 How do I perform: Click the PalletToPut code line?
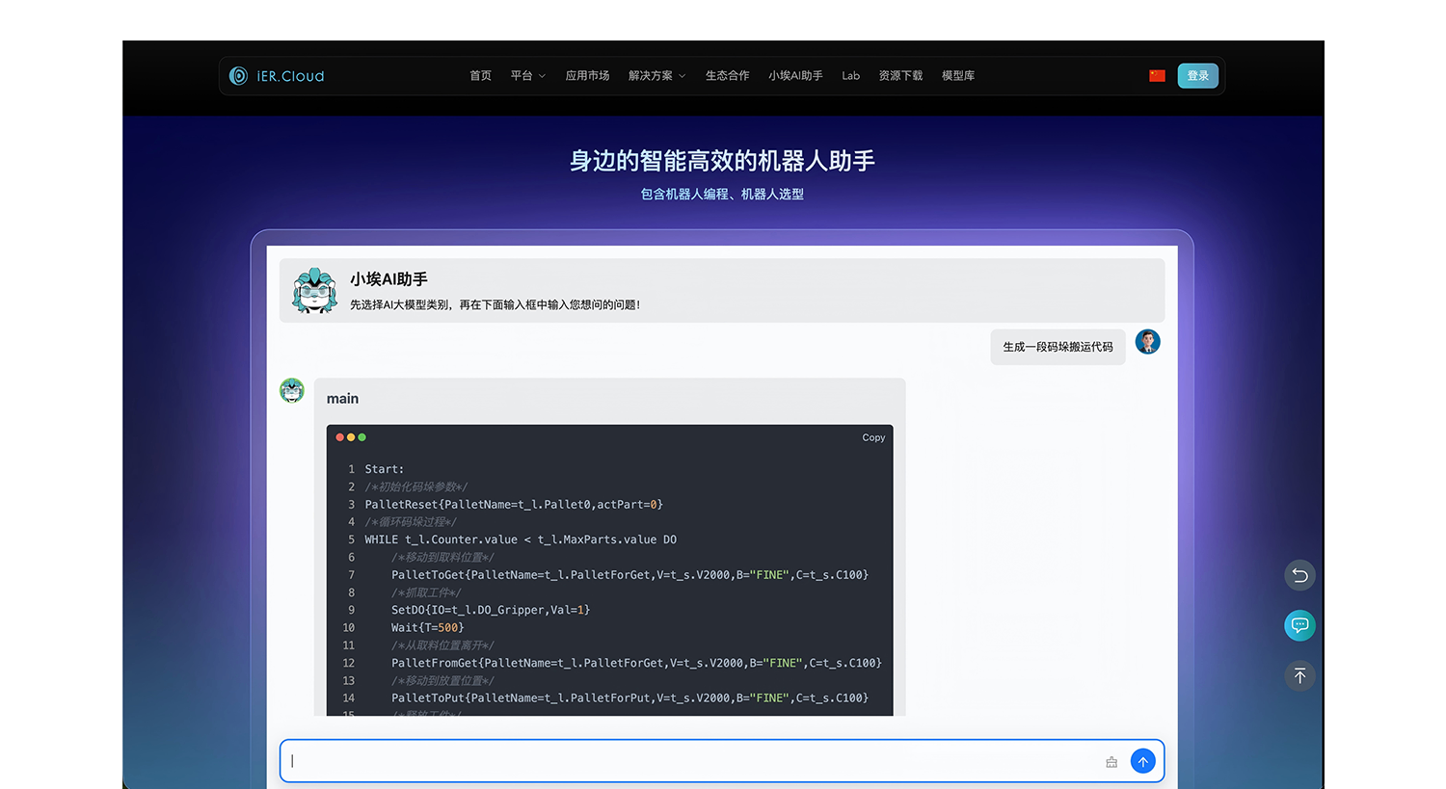click(629, 698)
